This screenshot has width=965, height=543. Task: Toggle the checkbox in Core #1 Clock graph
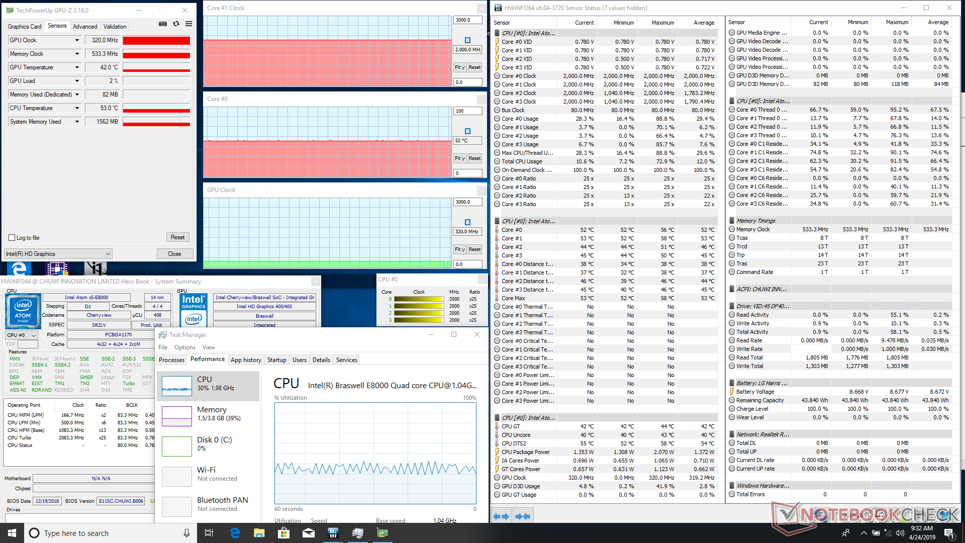point(467,40)
